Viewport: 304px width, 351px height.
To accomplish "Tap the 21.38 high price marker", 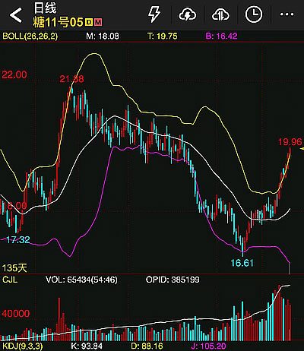I will 71,79.
